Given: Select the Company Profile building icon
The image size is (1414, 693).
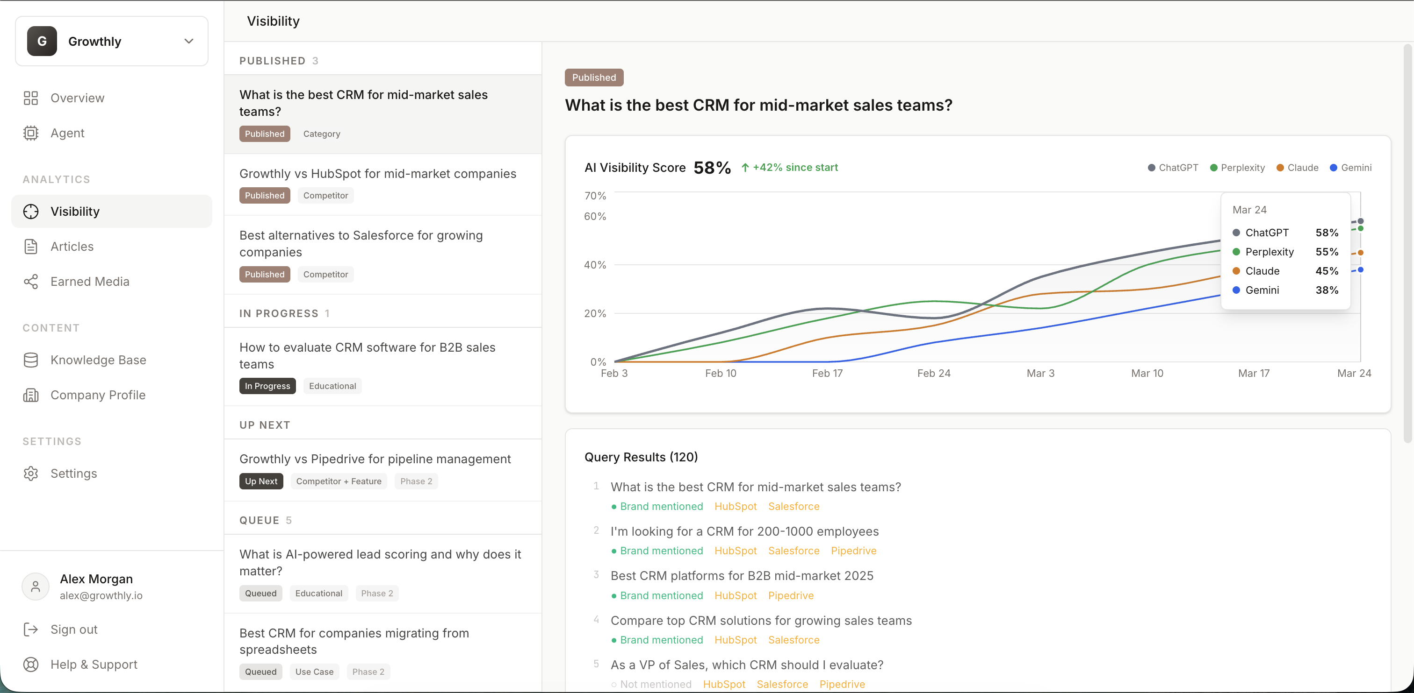Looking at the screenshot, I should [31, 395].
